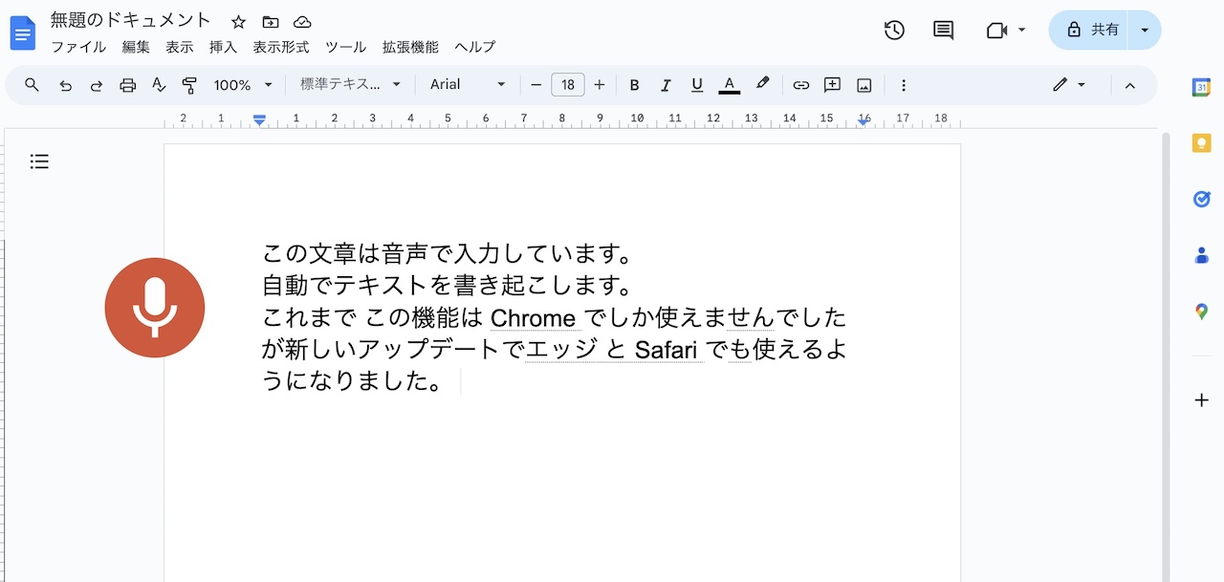
Task: Open version history clock icon
Action: (894, 30)
